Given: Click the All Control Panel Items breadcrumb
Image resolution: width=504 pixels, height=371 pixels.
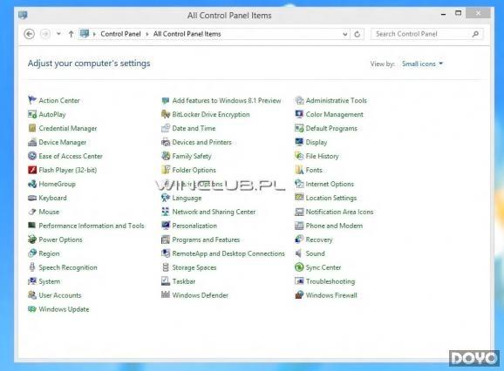Looking at the screenshot, I should point(187,34).
